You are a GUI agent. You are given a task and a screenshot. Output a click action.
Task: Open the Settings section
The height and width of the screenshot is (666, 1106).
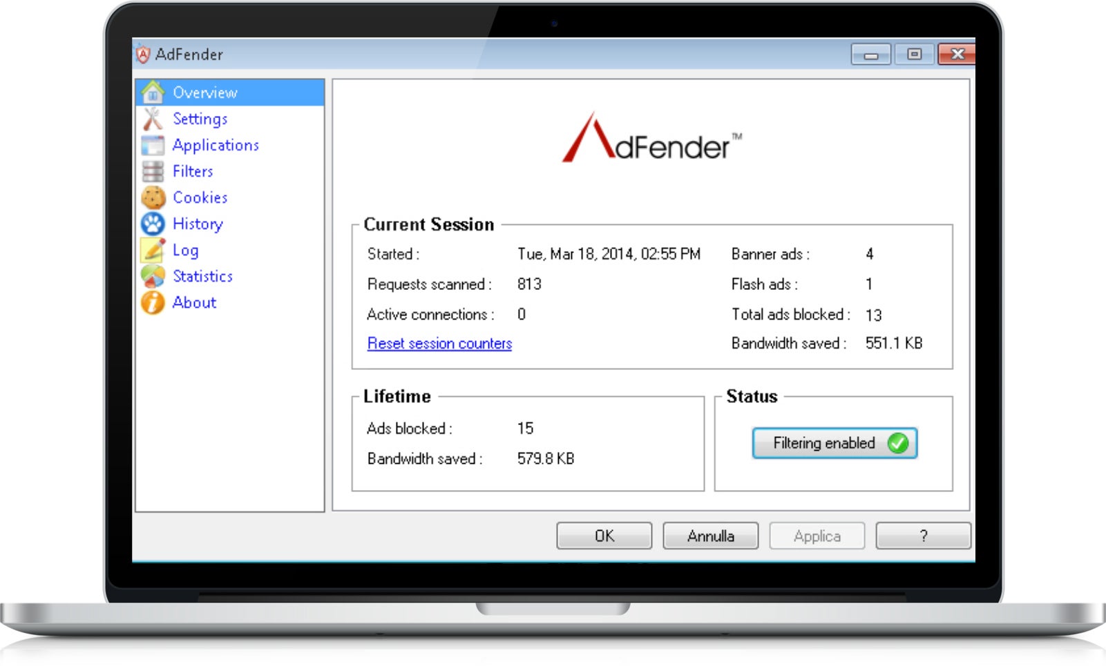[200, 119]
